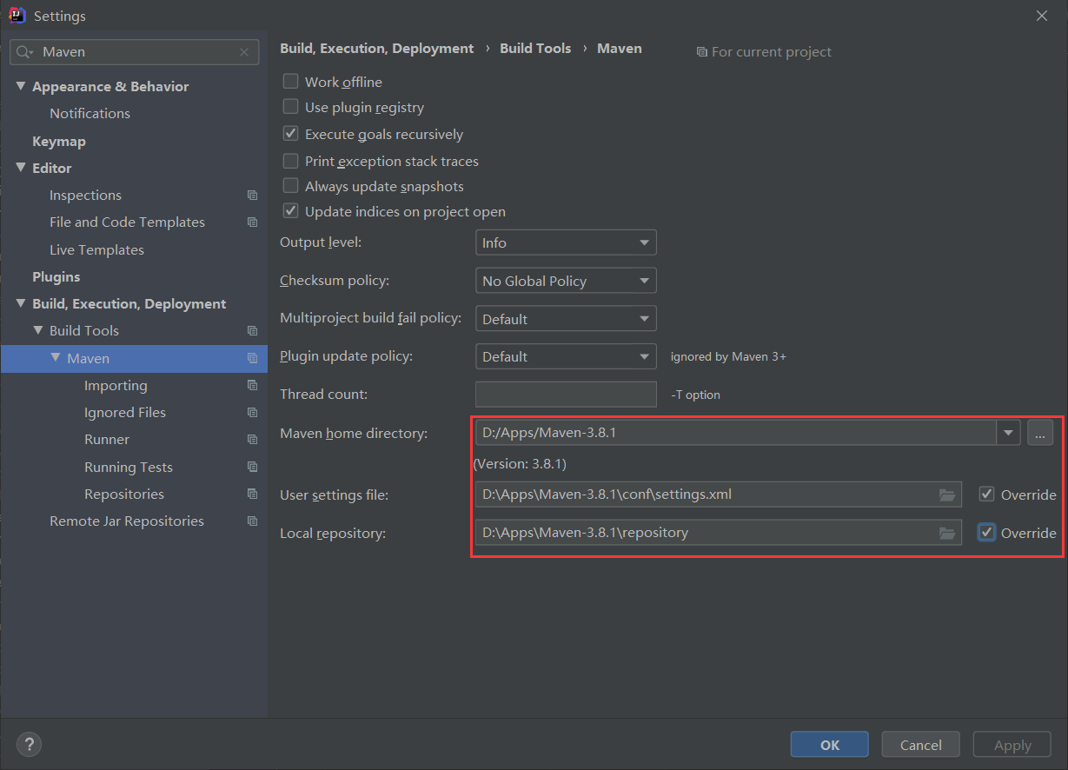Select File and Code Templates entry

[127, 222]
